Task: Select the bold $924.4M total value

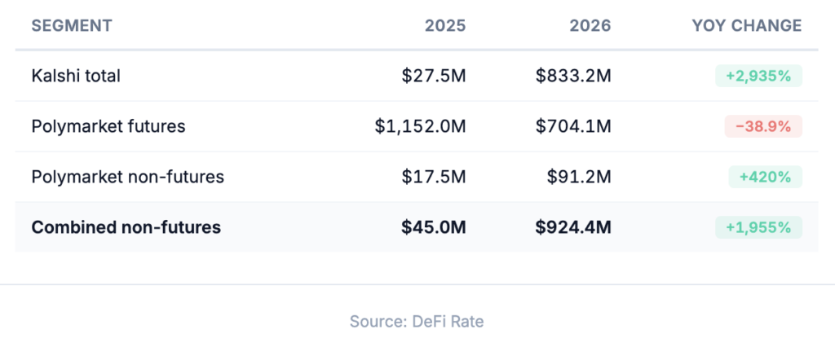Action: [x=573, y=227]
